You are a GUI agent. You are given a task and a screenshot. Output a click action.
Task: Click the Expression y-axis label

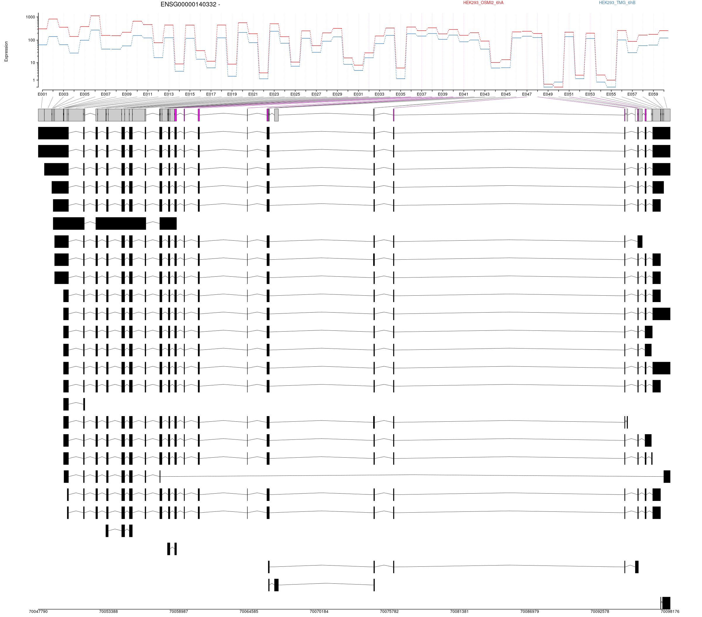click(6, 51)
